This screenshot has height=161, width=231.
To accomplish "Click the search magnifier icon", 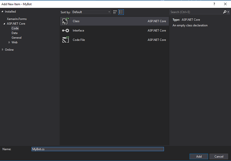I will (225, 12).
